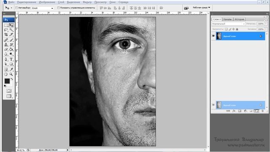Open the tool preset picker arrow
Image resolution: width=270 pixels, height=152 pixels.
(11, 8)
